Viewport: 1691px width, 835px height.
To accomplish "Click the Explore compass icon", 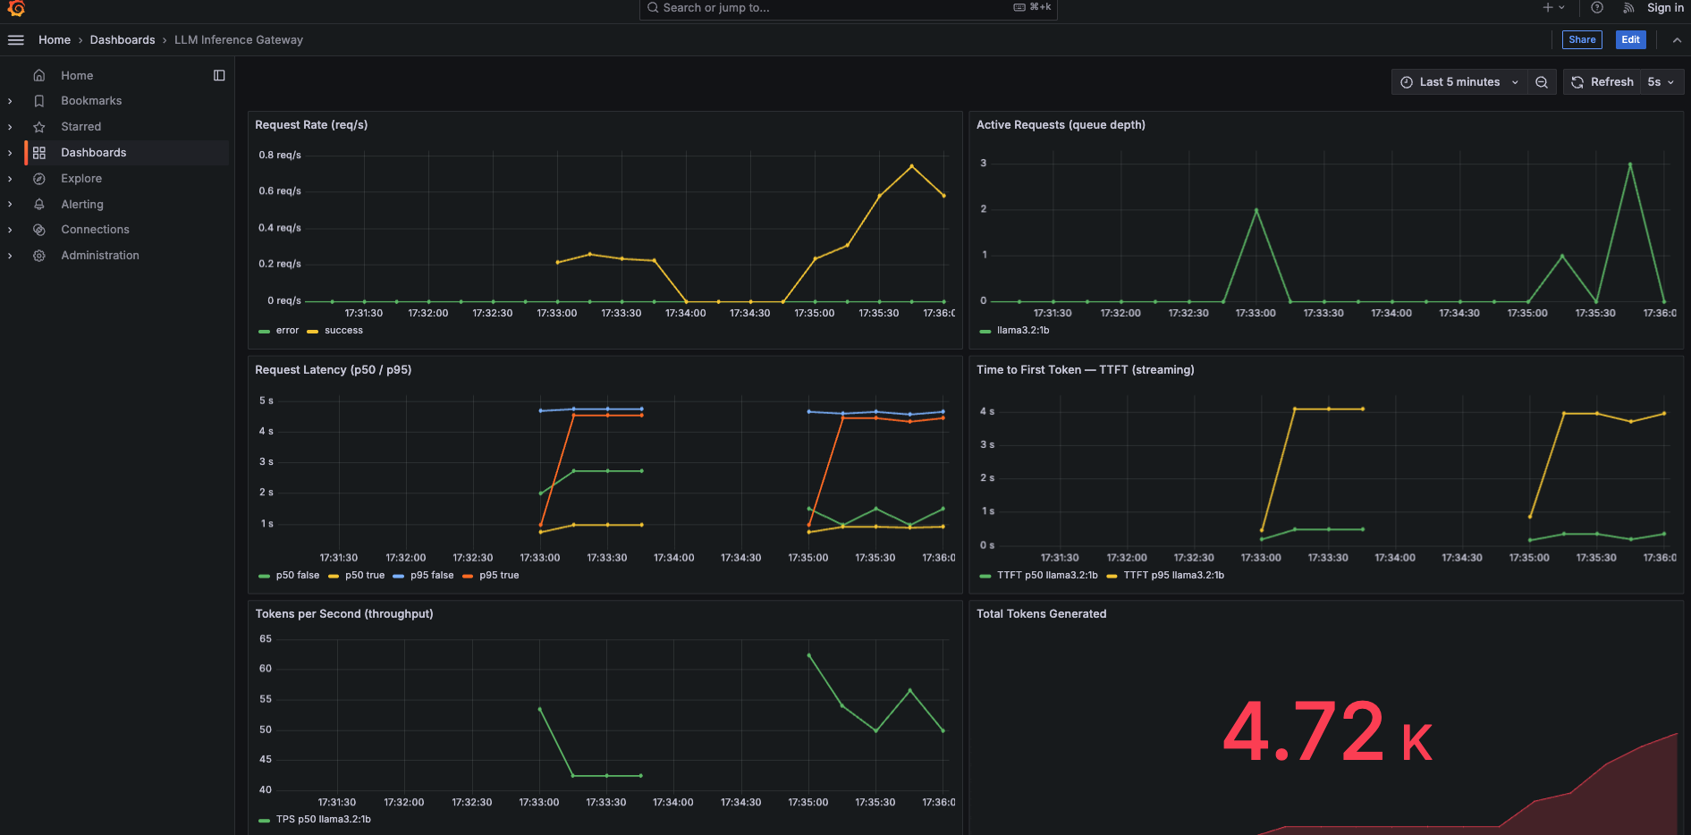I will point(39,179).
